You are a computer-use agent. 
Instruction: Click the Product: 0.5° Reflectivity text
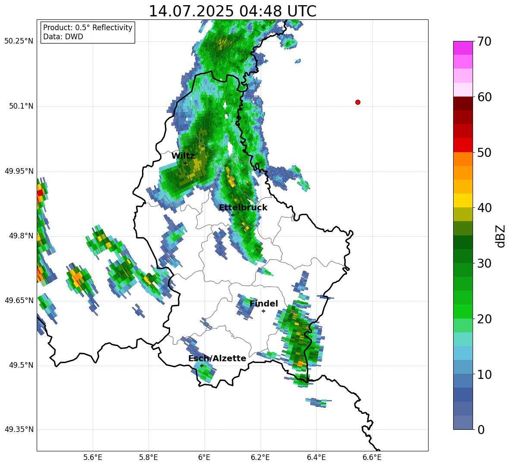pyautogui.click(x=88, y=27)
